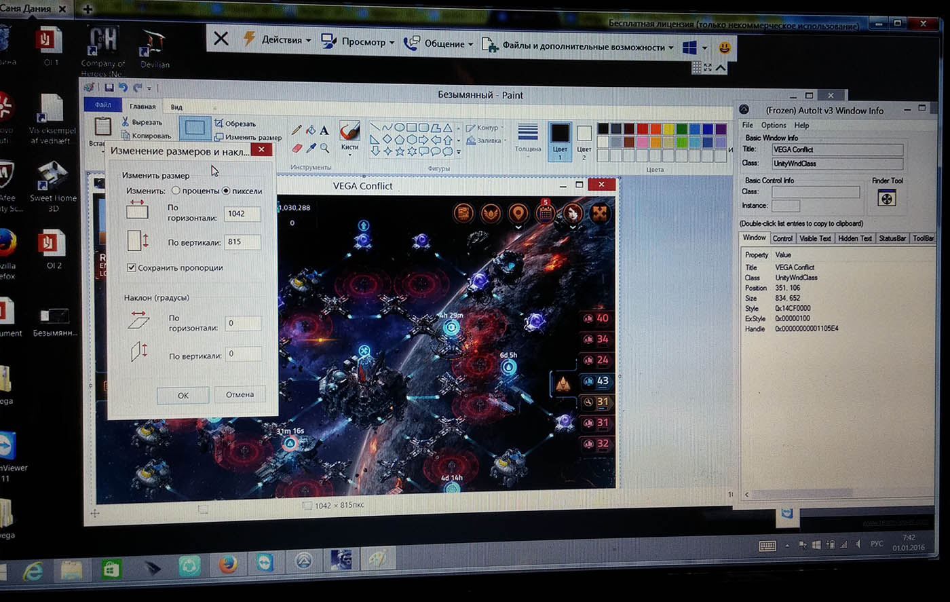Image resolution: width=950 pixels, height=602 pixels.
Task: Open Файлы и дополнительные возможности dropdown
Action: [577, 46]
